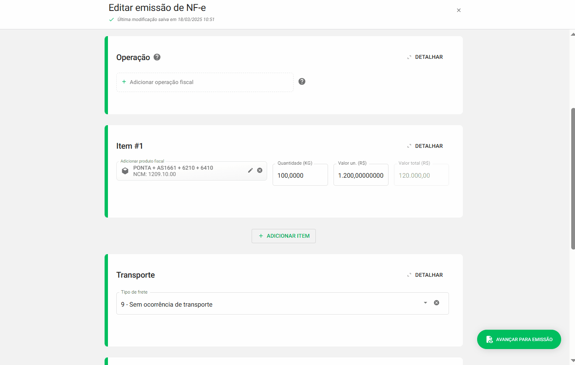Click the help icon beside Operação heading
The height and width of the screenshot is (365, 575).
(157, 57)
